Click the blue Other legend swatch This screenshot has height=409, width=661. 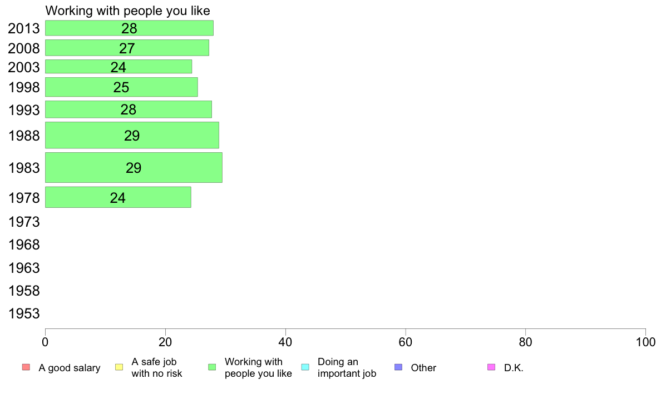[x=398, y=367]
